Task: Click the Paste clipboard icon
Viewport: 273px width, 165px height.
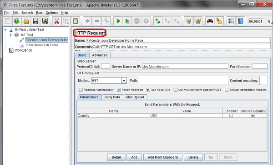Action: click(x=76, y=21)
